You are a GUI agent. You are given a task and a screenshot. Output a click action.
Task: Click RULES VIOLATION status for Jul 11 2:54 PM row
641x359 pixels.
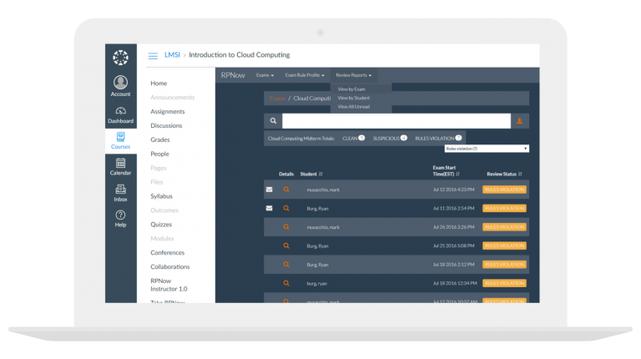[504, 209]
